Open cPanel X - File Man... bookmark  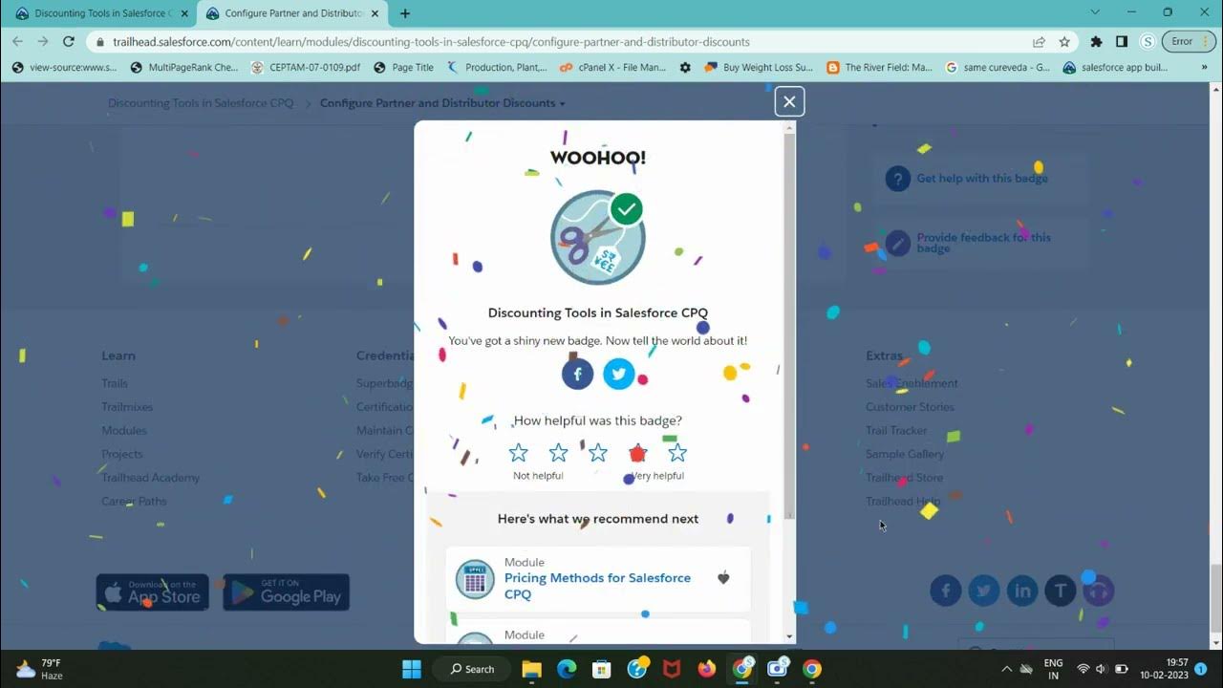[612, 68]
